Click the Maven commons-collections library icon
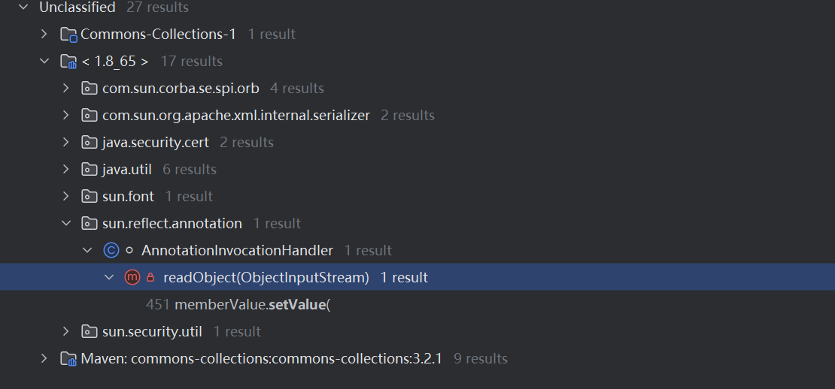Image resolution: width=835 pixels, height=389 pixels. (68, 359)
